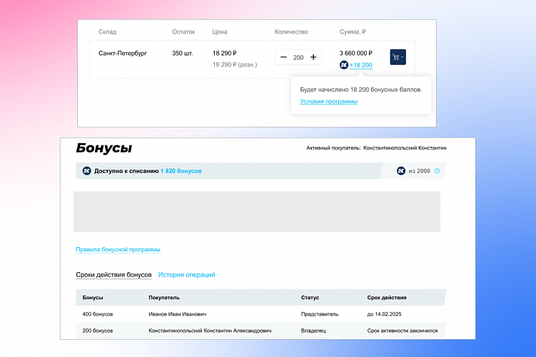Select Иванов Иван Иванович row cell
The image size is (536, 357).
point(178,314)
